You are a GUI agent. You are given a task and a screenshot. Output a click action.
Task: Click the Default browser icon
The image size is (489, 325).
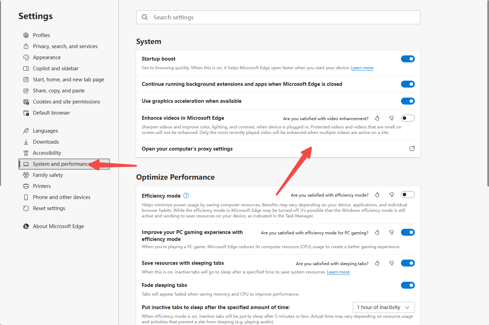(x=26, y=113)
